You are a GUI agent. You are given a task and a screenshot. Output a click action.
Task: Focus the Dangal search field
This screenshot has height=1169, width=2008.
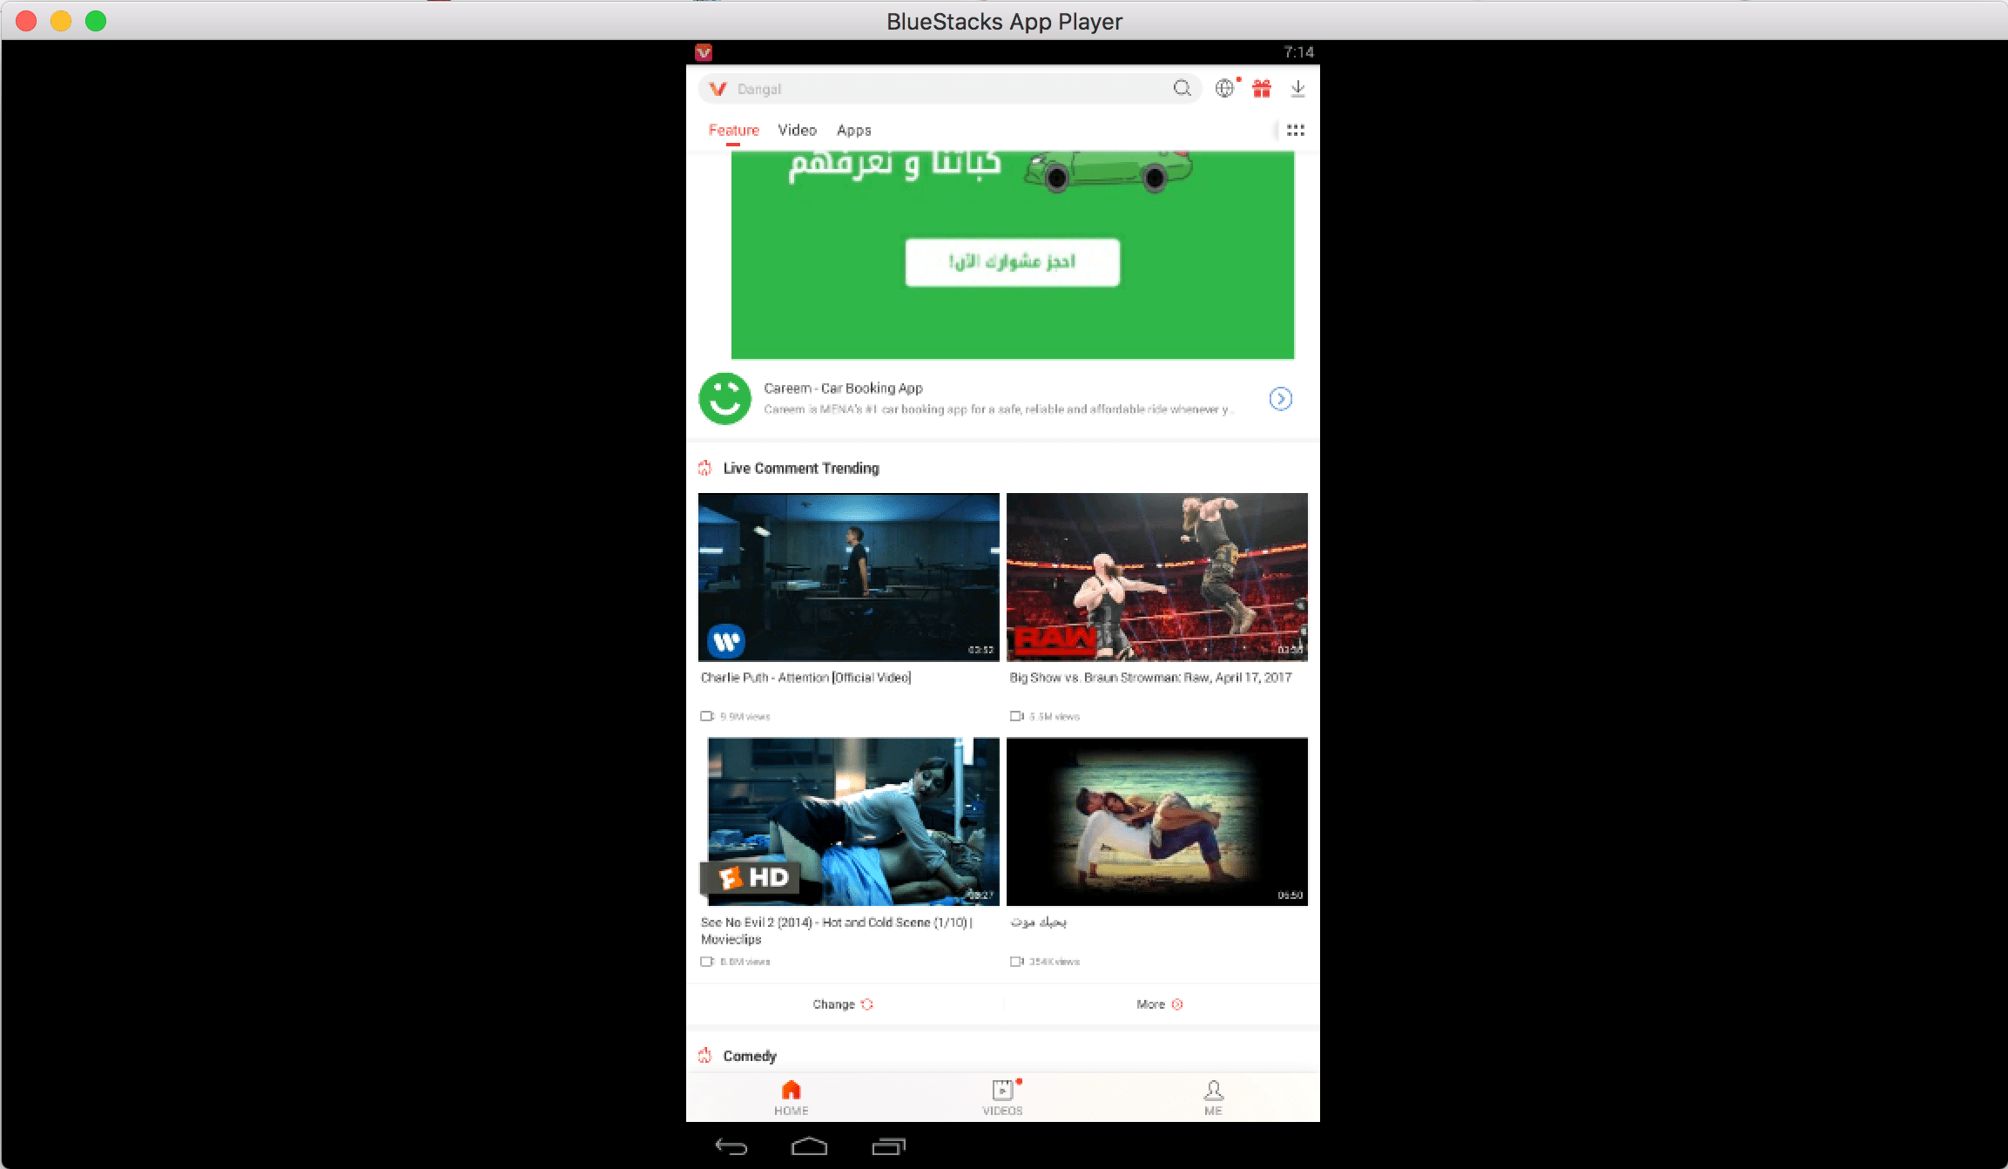(940, 89)
